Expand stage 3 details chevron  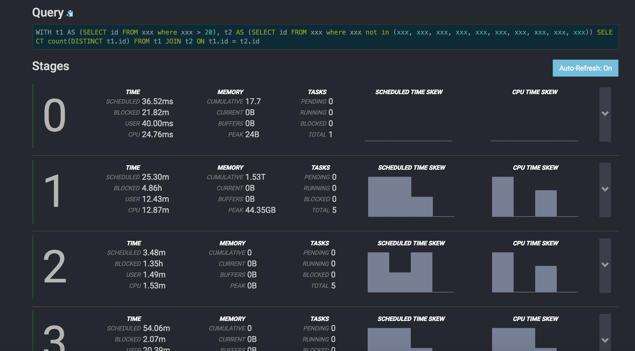click(x=605, y=340)
